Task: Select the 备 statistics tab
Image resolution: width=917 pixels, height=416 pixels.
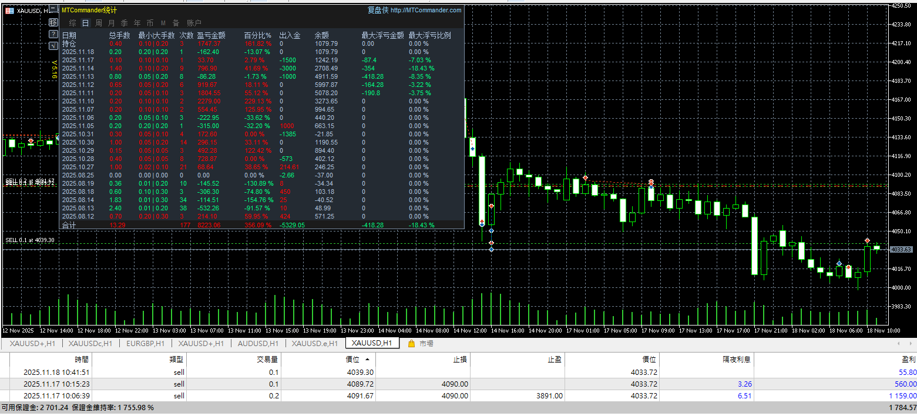Action: click(x=176, y=23)
